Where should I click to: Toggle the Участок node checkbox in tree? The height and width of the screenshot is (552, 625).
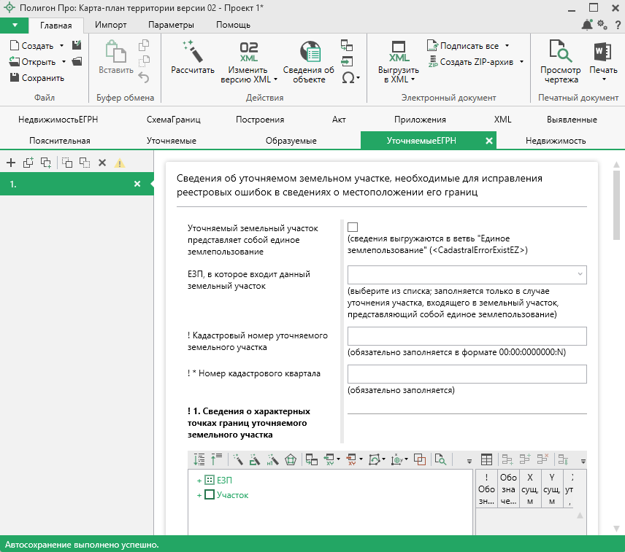pos(210,495)
